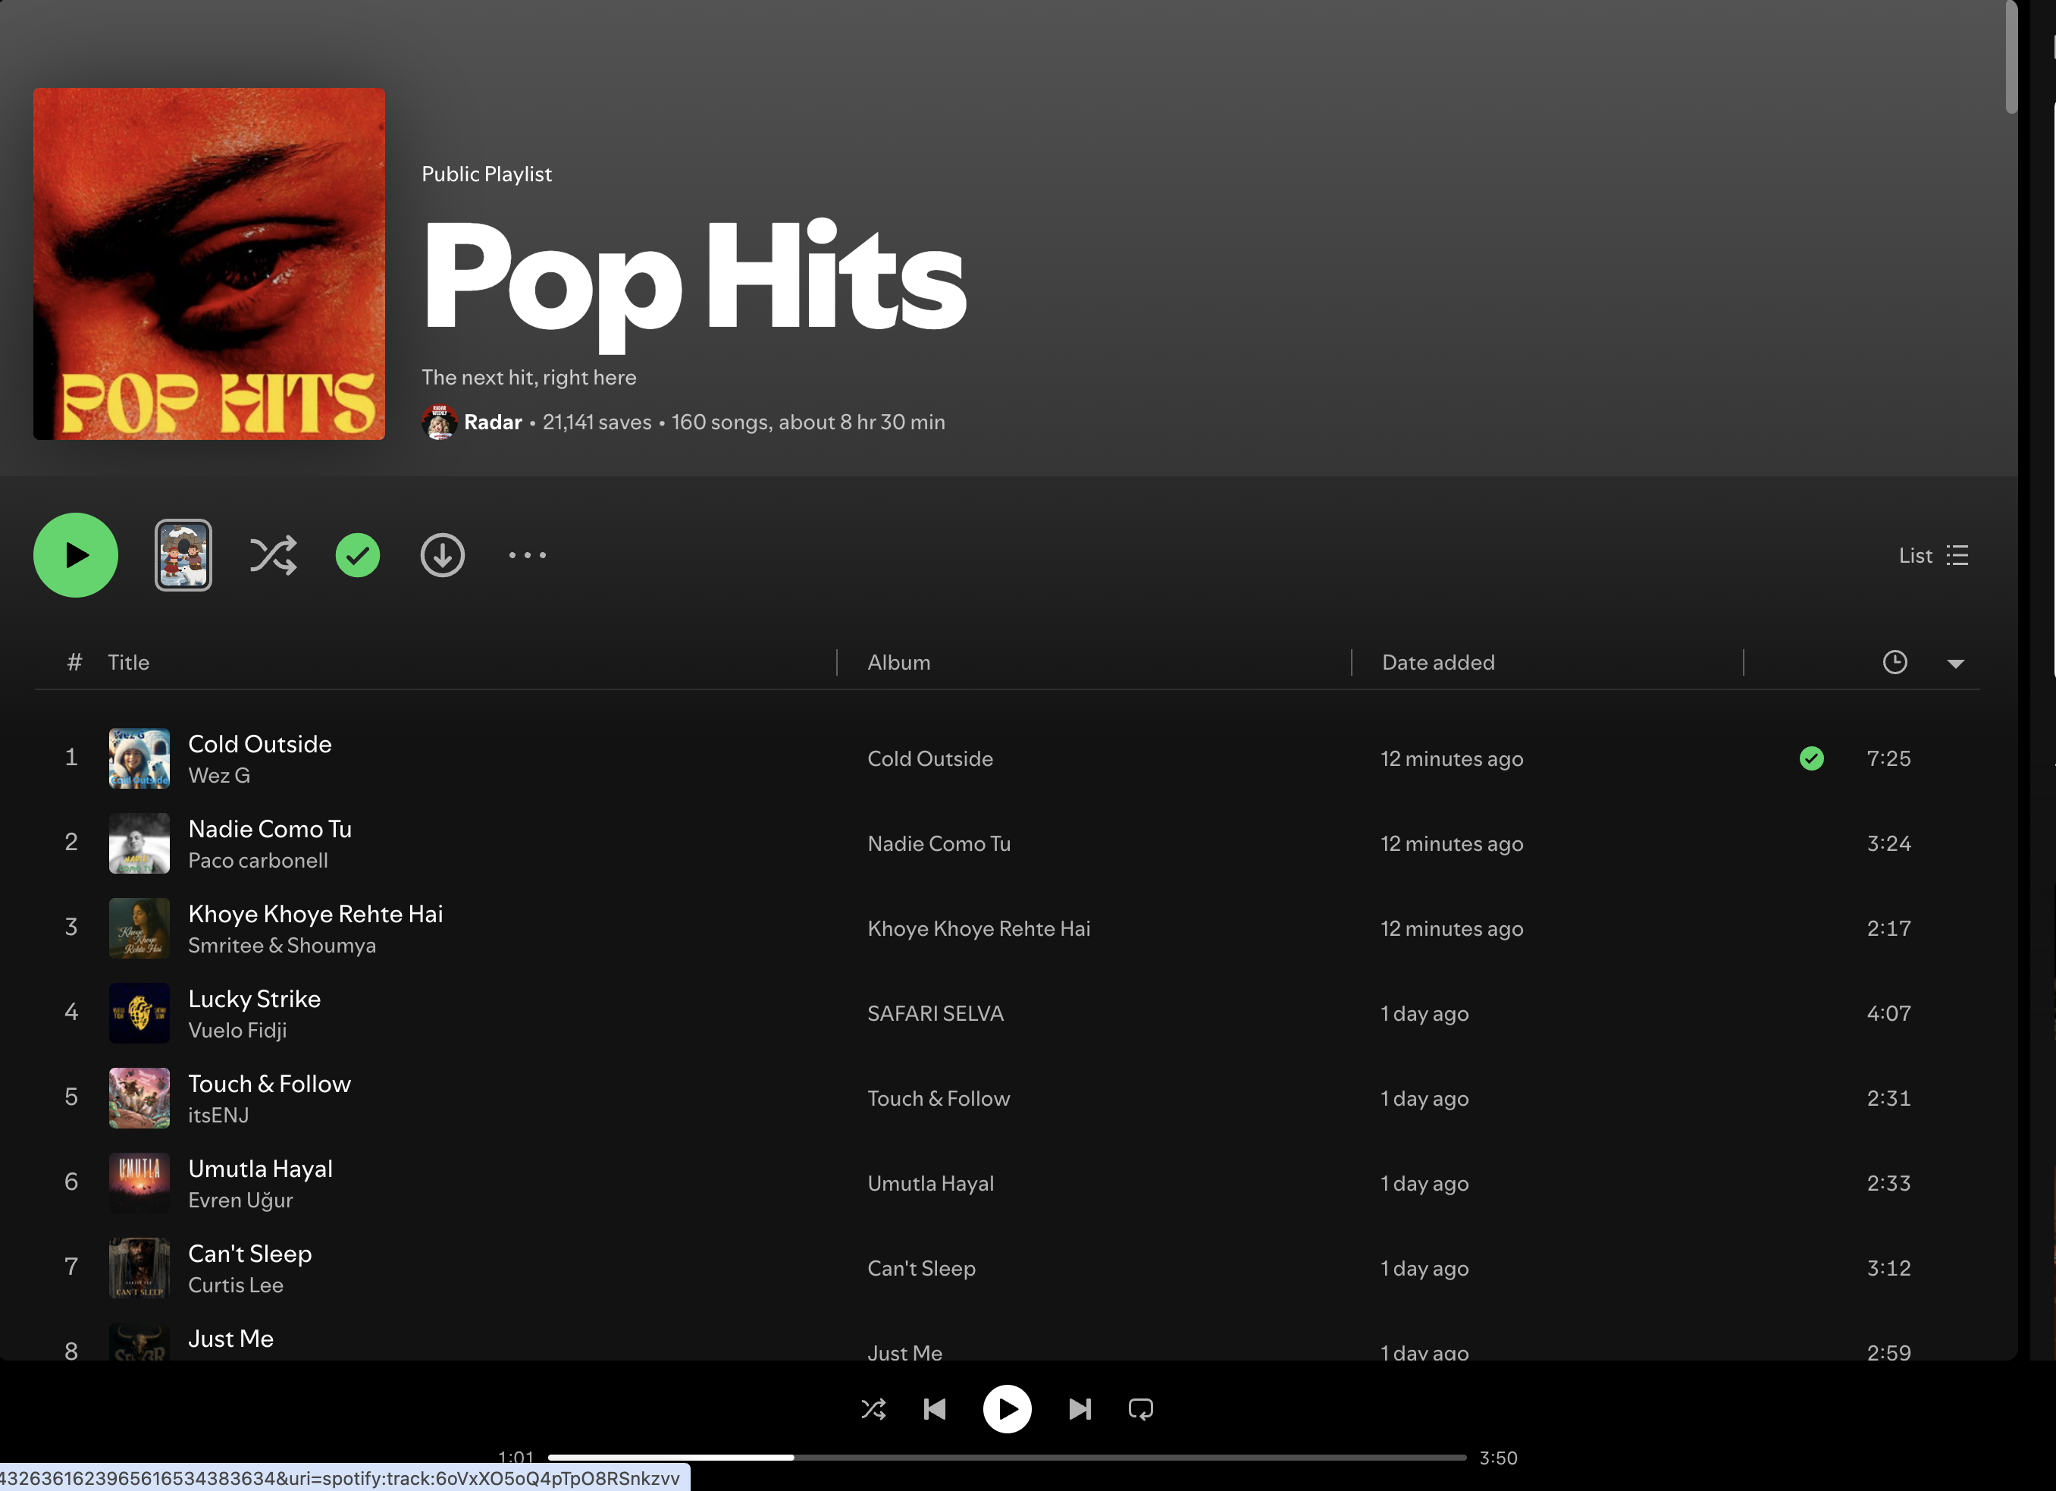2056x1491 pixels.
Task: Open Paco carbonell artist link
Action: (259, 861)
